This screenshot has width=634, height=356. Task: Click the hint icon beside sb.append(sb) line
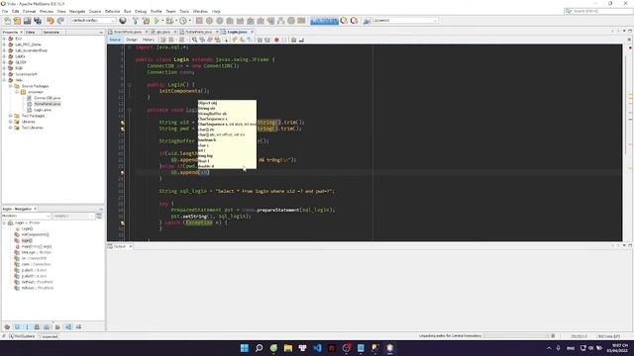pos(122,172)
